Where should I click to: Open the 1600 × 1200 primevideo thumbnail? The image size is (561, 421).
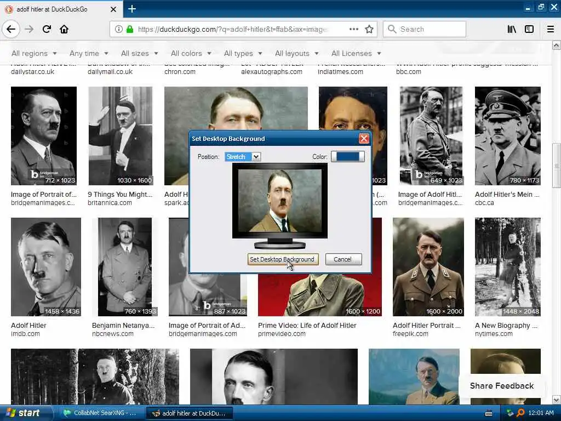coord(320,295)
